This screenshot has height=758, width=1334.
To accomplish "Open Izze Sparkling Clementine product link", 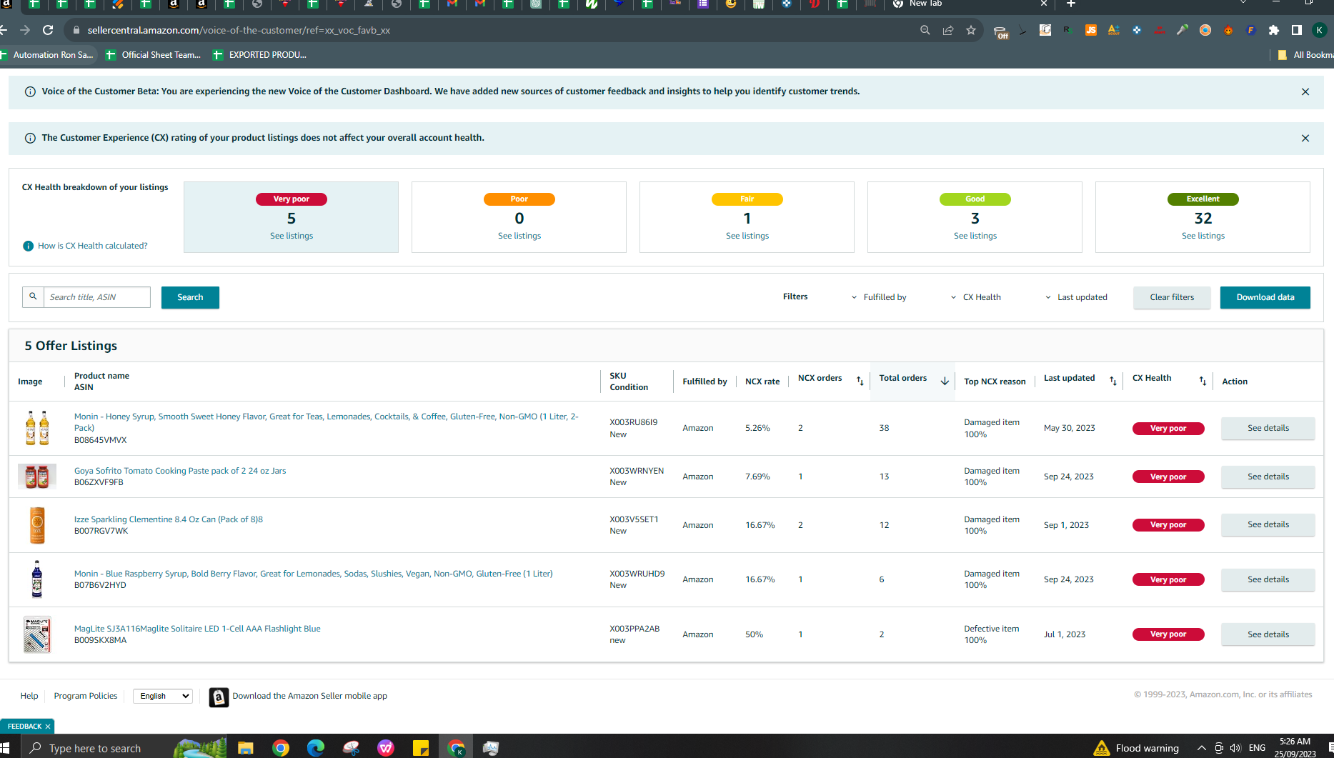I will [169, 519].
